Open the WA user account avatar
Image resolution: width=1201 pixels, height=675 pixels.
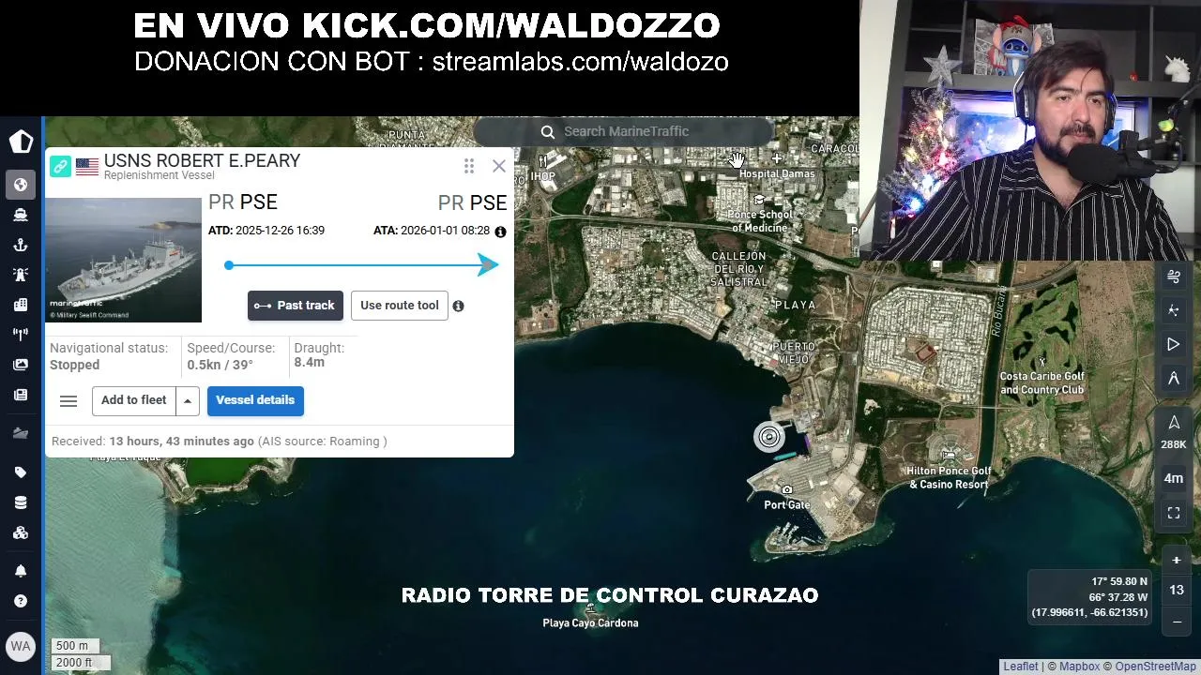point(21,646)
